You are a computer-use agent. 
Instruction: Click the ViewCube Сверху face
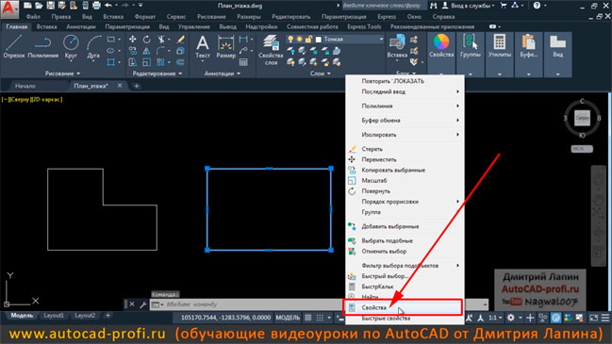[582, 118]
